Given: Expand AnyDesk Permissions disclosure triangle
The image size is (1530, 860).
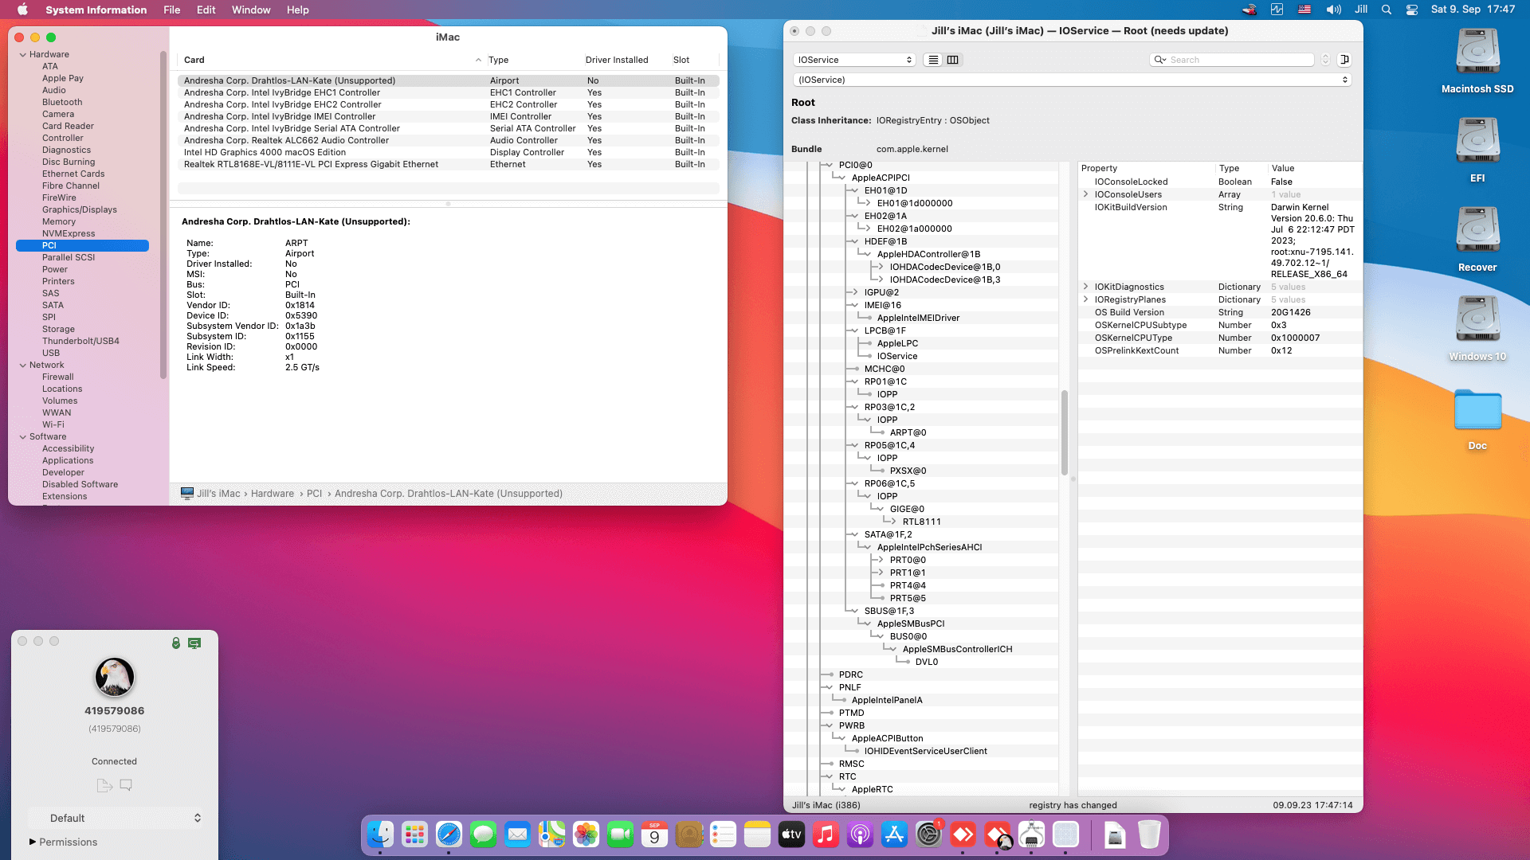Looking at the screenshot, I should click(x=33, y=842).
